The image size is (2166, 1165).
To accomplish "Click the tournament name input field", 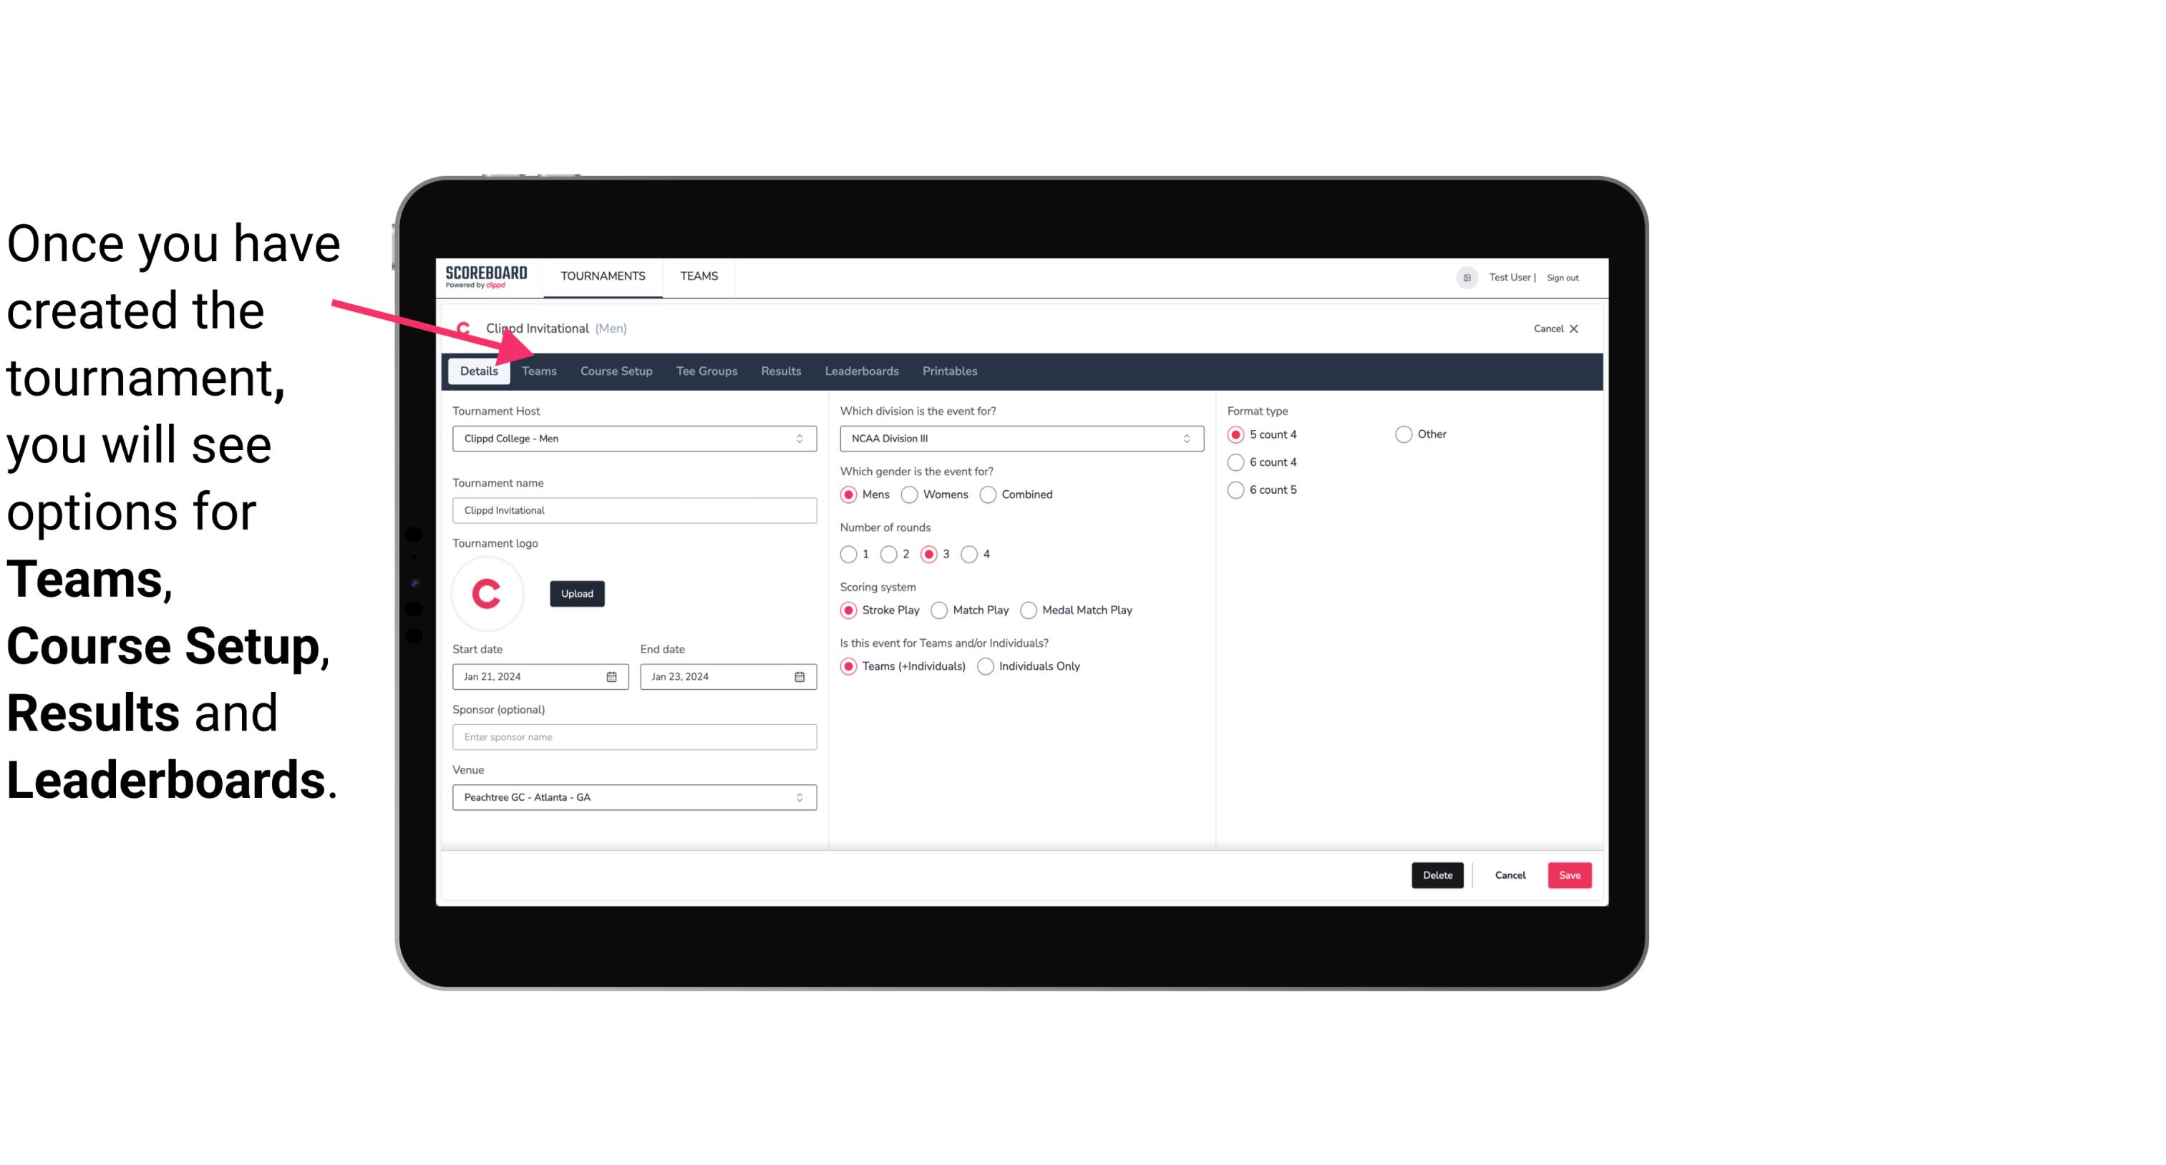I will tap(634, 510).
